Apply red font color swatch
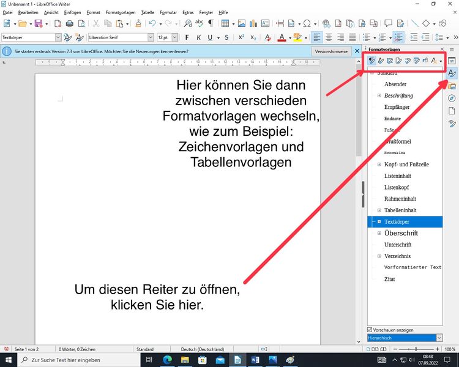Image resolution: width=459 pixels, height=367 pixels. (x=282, y=37)
